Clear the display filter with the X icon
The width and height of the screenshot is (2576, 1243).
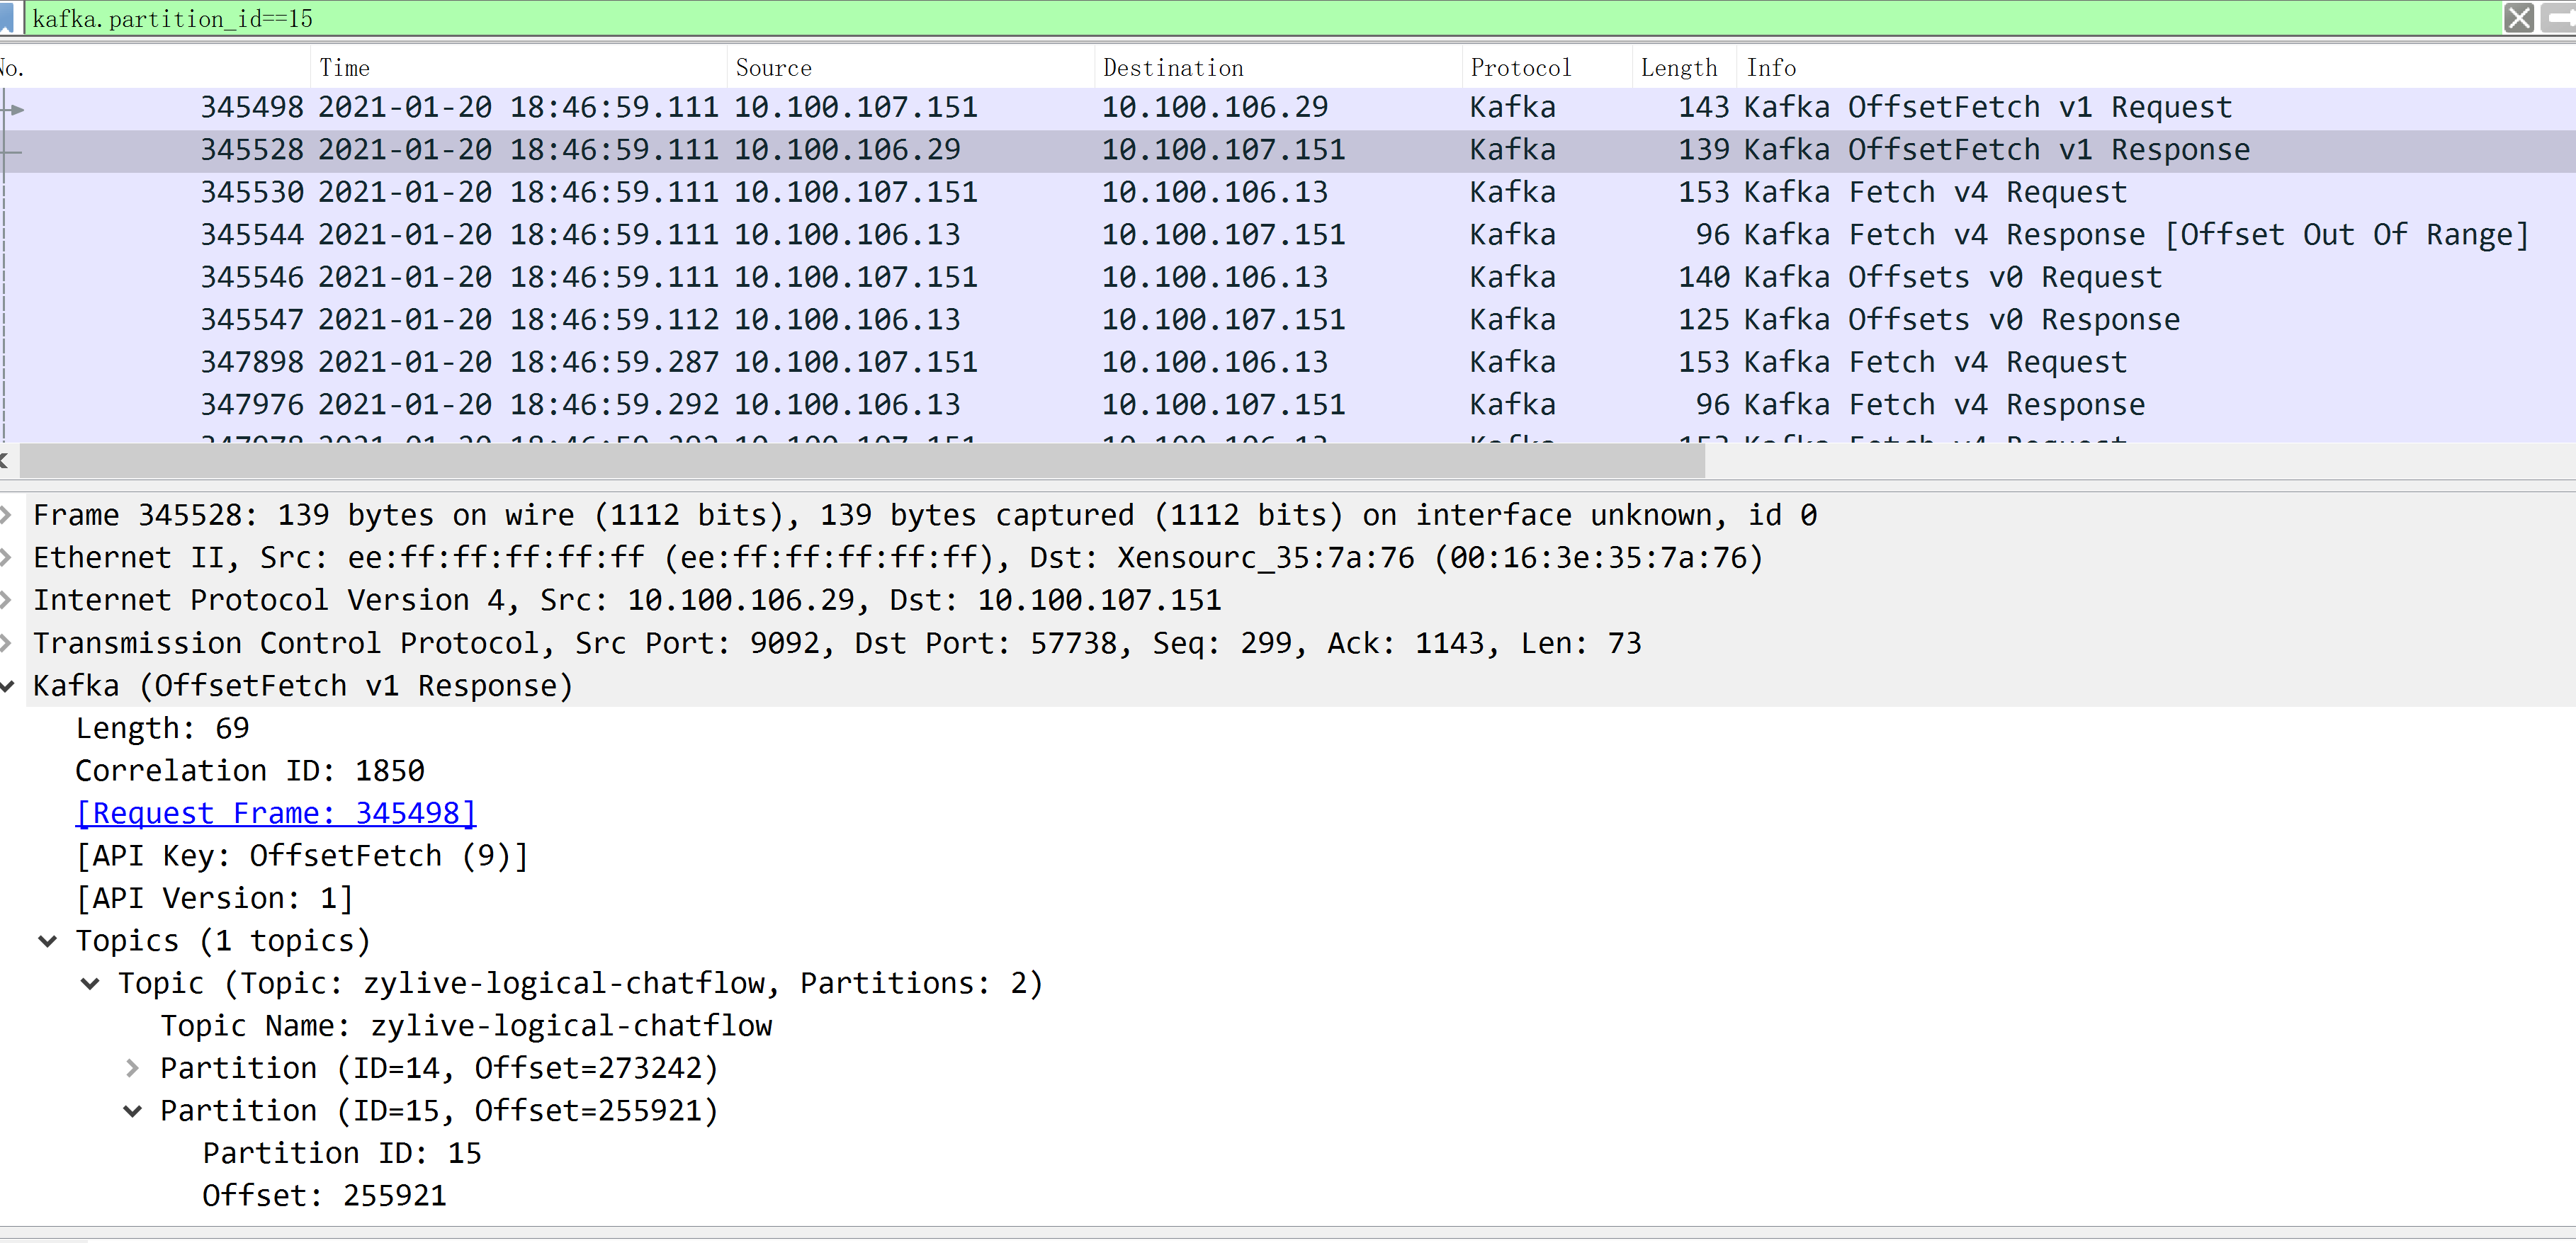click(2518, 18)
